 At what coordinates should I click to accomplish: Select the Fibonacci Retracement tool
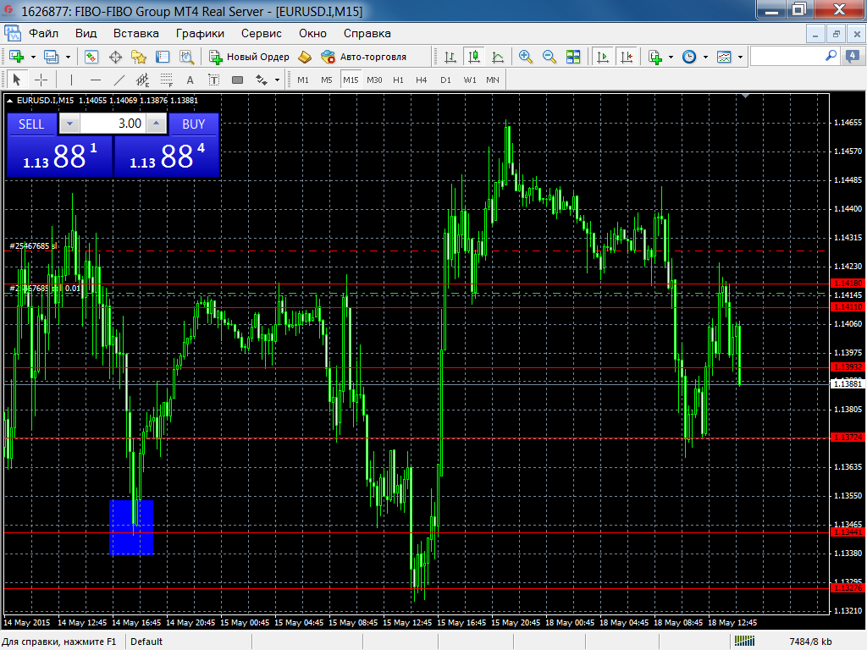click(x=167, y=80)
